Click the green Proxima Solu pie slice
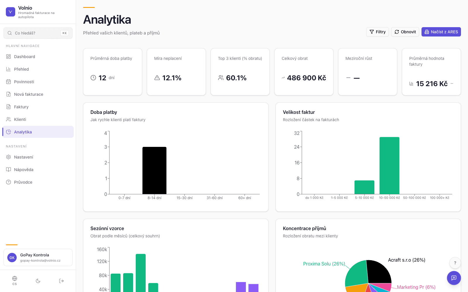The width and height of the screenshot is (468, 292). click(356, 274)
